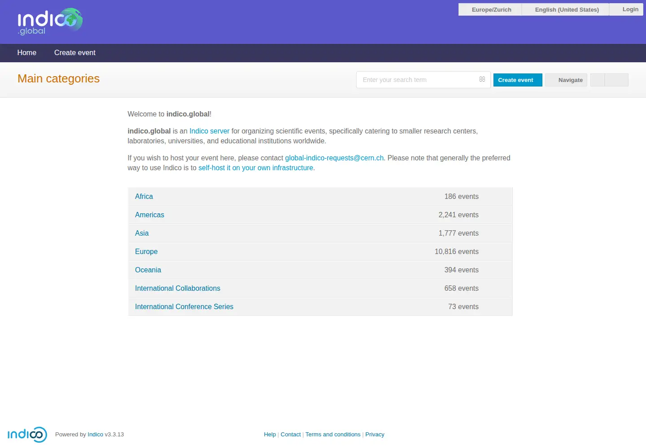
Task: Click the '394 events' count text
Action: coord(462,270)
